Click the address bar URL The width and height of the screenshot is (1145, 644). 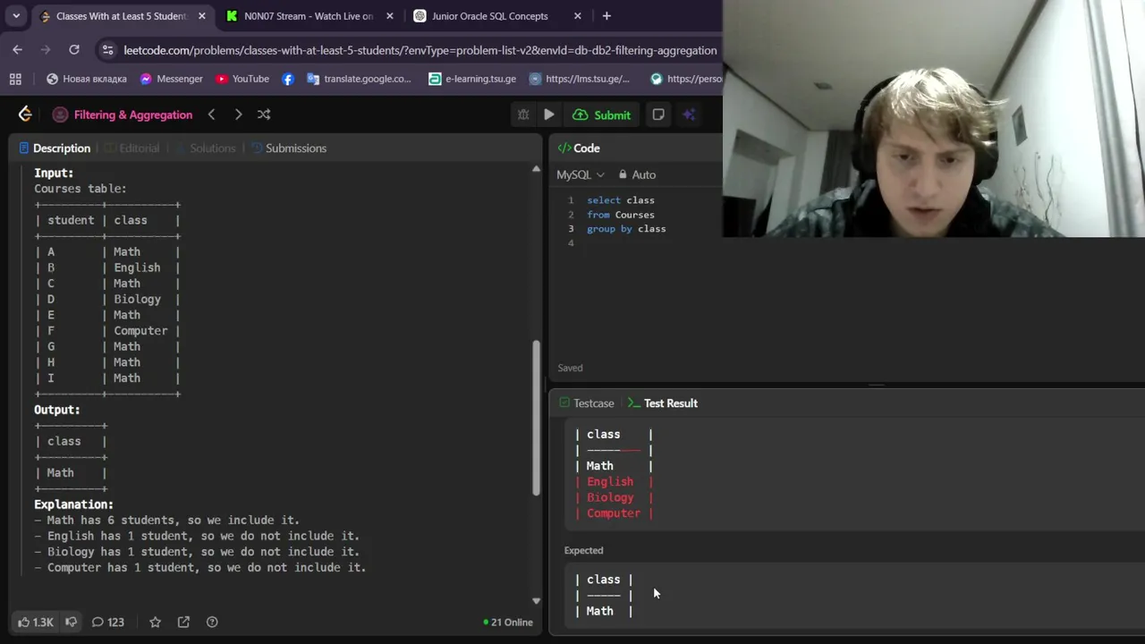click(x=420, y=50)
